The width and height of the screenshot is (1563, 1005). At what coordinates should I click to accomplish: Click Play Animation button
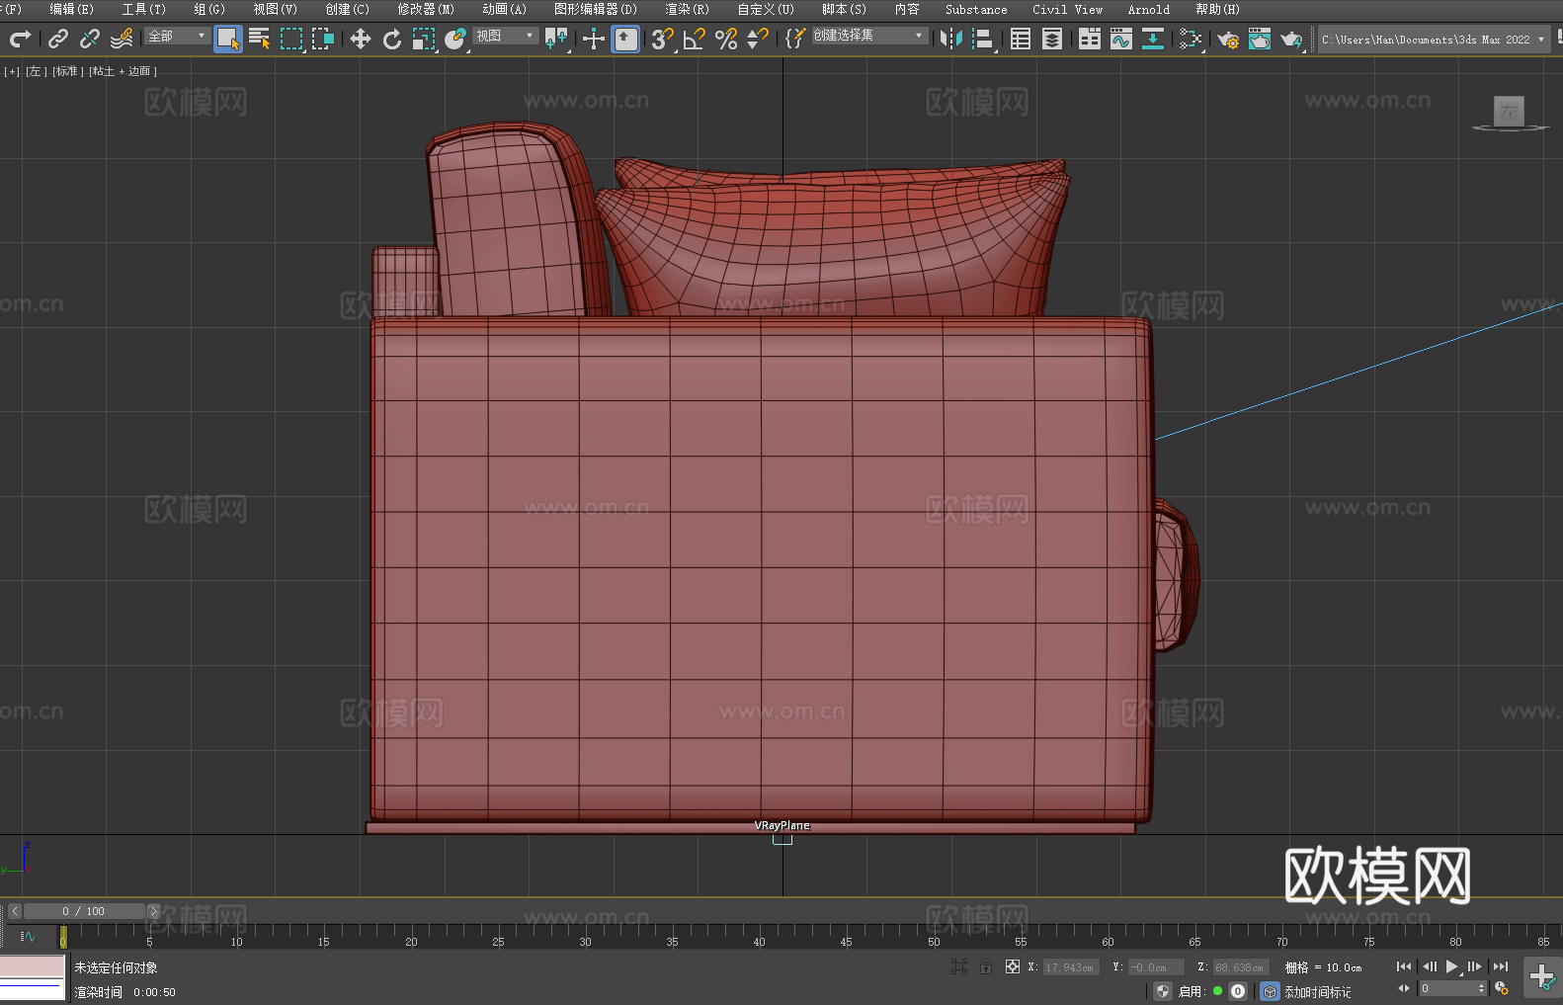tap(1452, 966)
